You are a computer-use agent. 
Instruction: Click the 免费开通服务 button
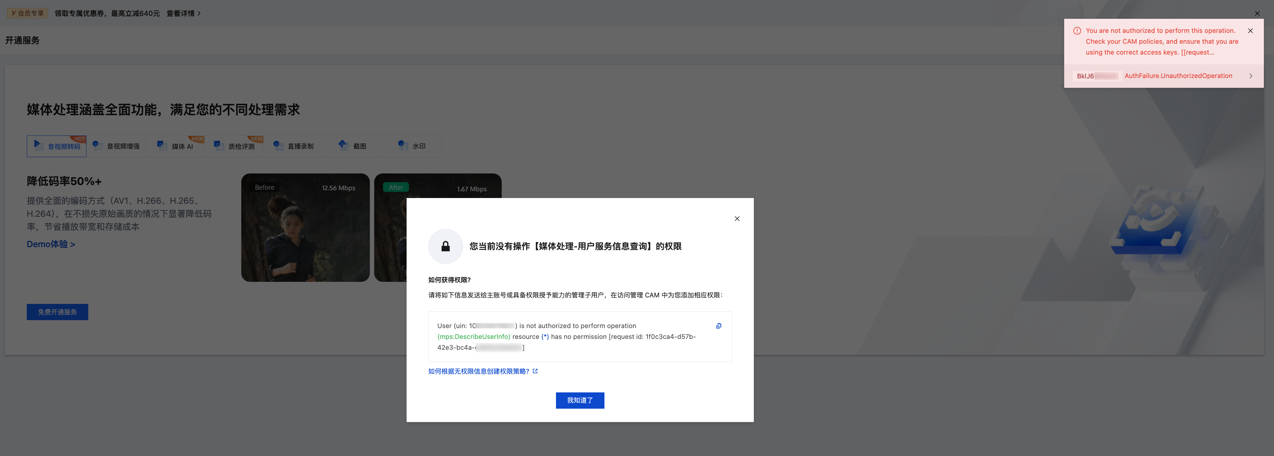(x=58, y=312)
